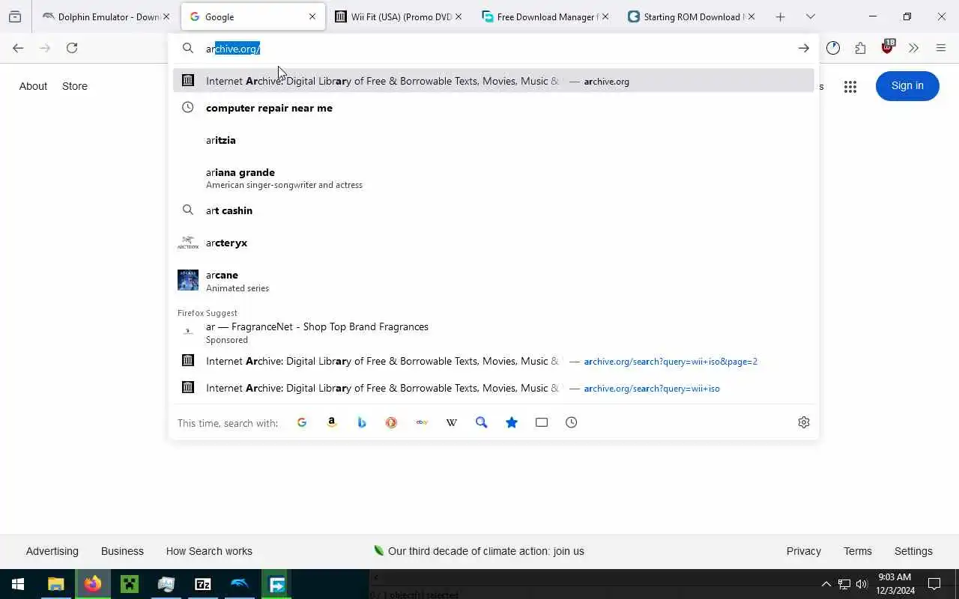Viewport: 959px width, 599px height.
Task: Open the list all tabs dropdown
Action: click(811, 16)
